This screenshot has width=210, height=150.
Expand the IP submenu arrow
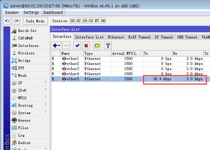[x=46, y=82]
